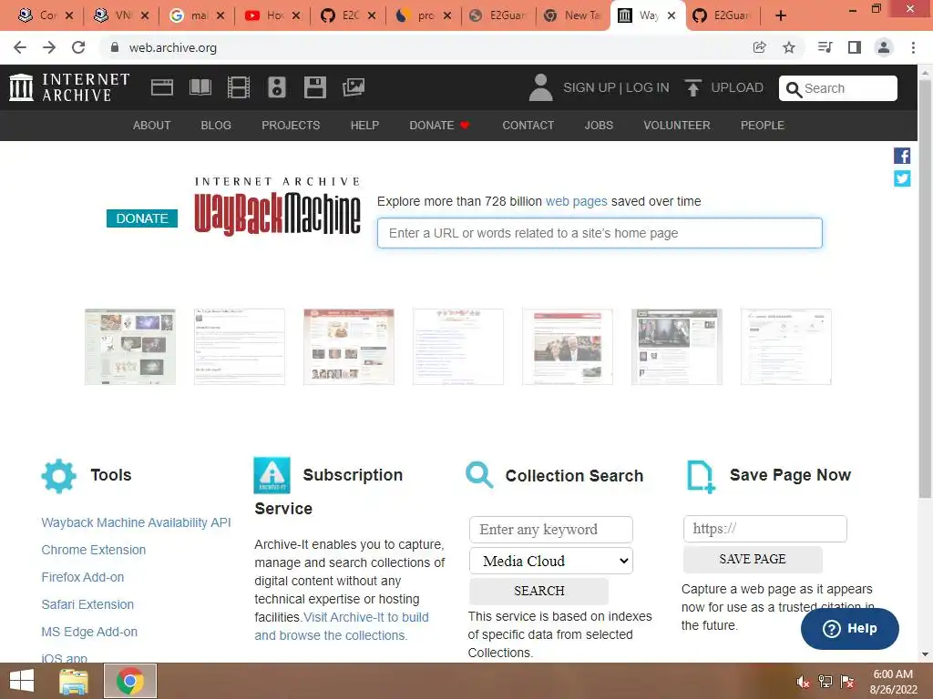Open the Video film strip icon

coord(239,87)
